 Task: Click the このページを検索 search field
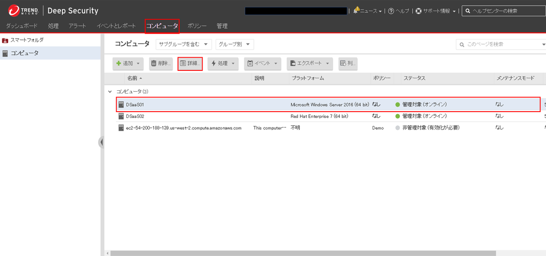(x=500, y=44)
